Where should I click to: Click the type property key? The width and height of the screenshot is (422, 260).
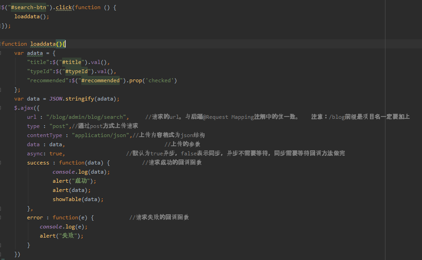coord(33,126)
